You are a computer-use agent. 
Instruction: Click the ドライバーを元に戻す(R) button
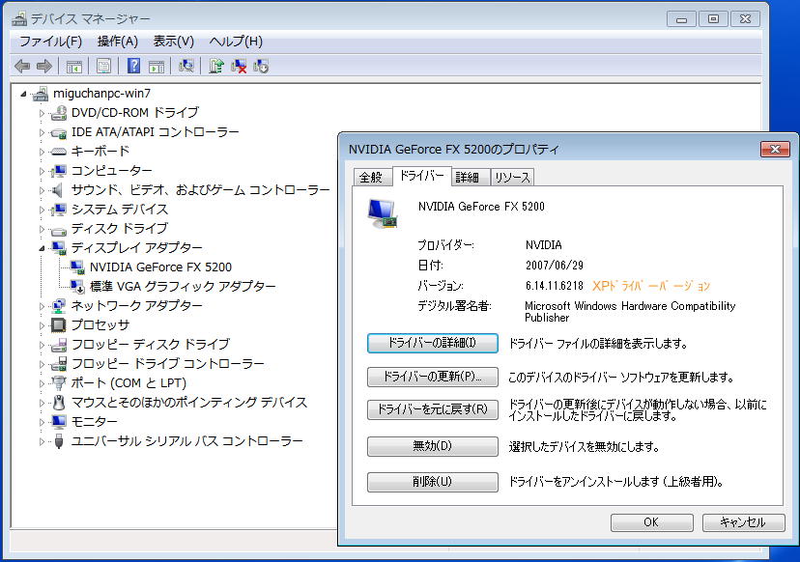point(433,409)
